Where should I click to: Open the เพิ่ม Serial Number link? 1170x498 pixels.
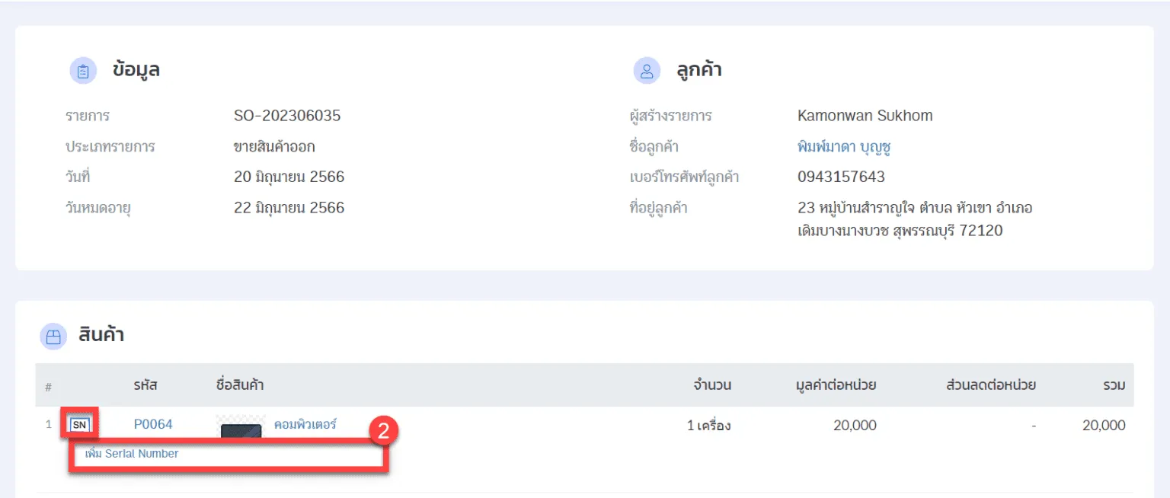pyautogui.click(x=132, y=454)
